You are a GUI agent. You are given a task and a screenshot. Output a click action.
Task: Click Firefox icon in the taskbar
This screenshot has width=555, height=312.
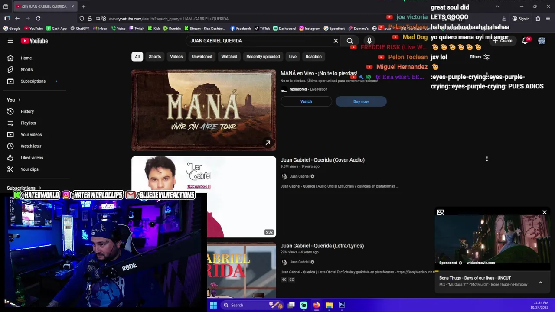tap(317, 305)
